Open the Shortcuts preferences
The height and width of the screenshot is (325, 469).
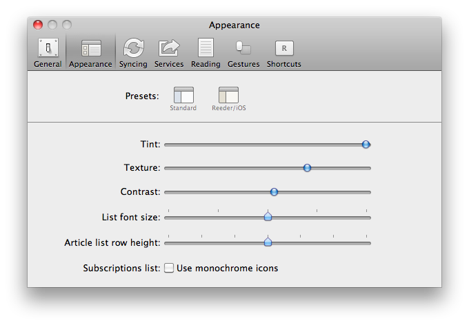coord(284,53)
